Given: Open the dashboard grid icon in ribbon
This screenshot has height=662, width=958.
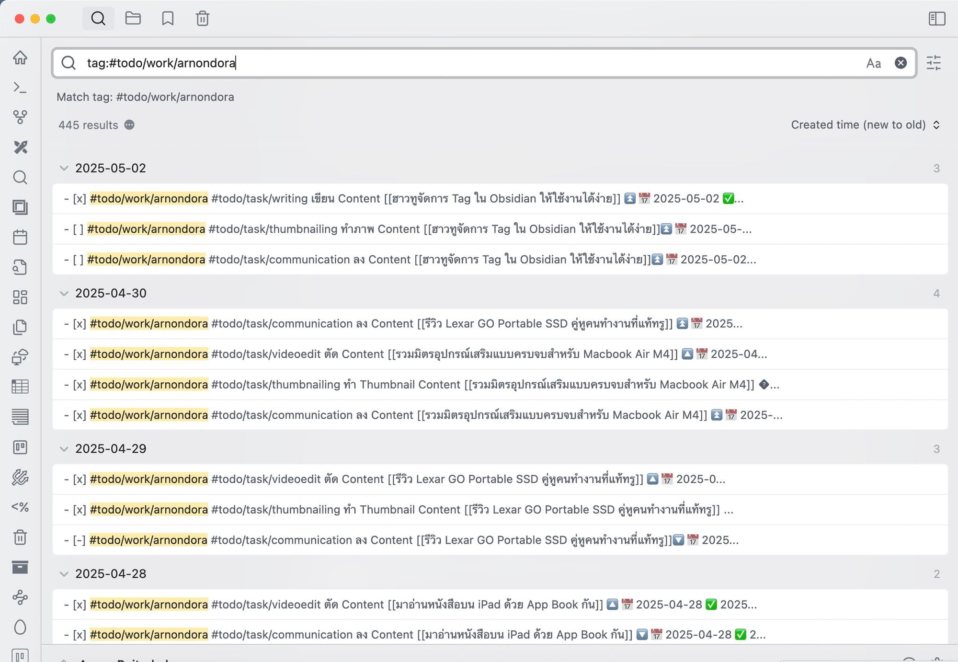Looking at the screenshot, I should coord(20,297).
